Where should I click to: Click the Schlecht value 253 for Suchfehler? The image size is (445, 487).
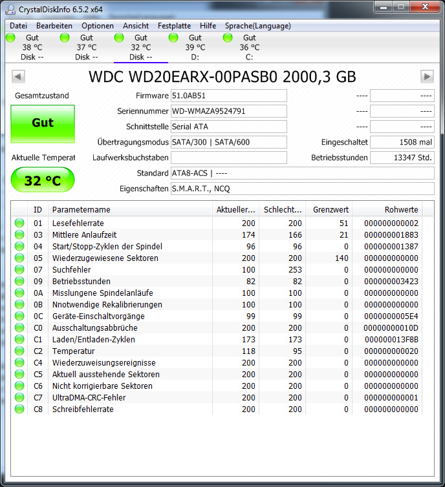[295, 269]
